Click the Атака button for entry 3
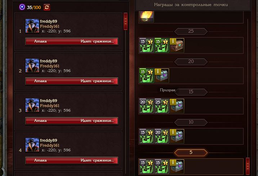 click(72, 121)
